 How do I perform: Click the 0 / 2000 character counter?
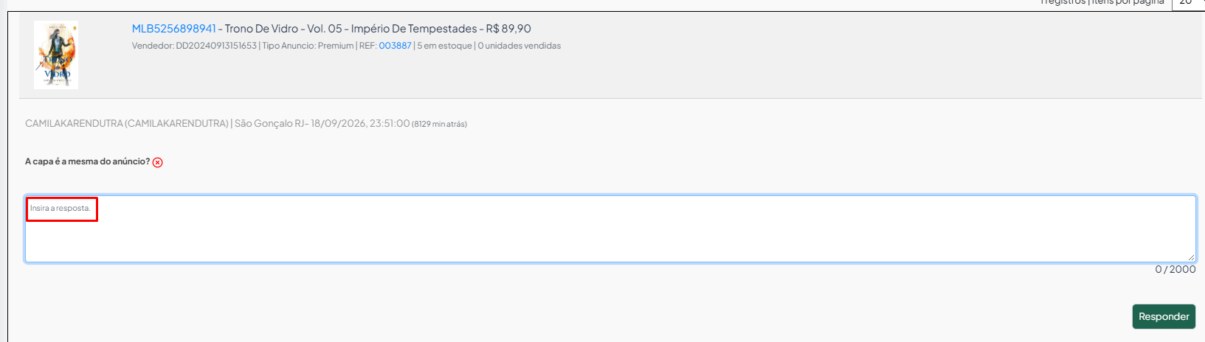[1175, 269]
